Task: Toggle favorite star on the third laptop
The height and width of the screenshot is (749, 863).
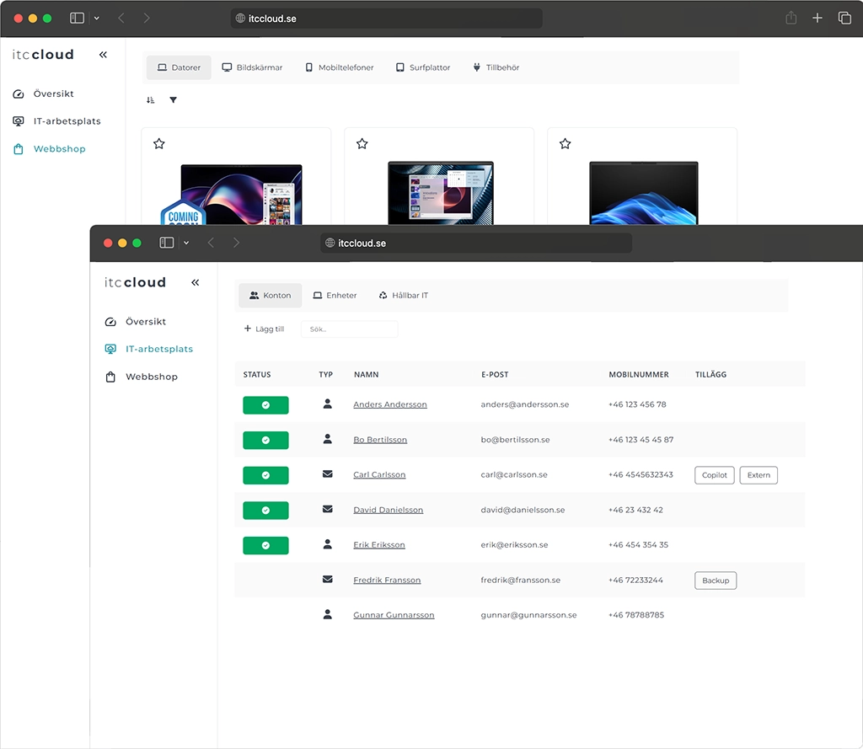Action: point(565,144)
